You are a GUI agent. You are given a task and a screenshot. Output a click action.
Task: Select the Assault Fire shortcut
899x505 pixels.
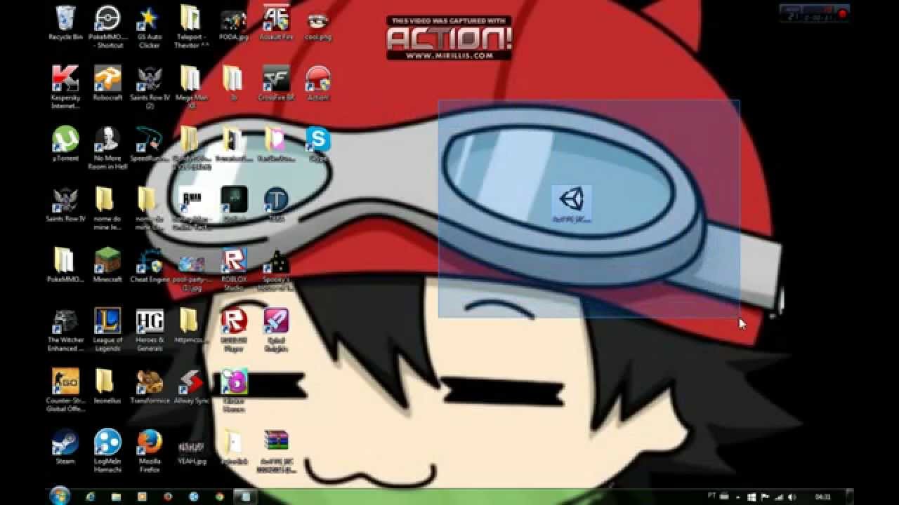coord(275,24)
